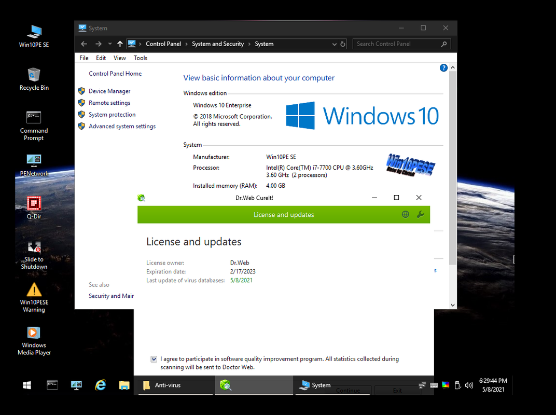Open Device Manager link
Image resolution: width=556 pixels, height=415 pixels.
(109, 91)
